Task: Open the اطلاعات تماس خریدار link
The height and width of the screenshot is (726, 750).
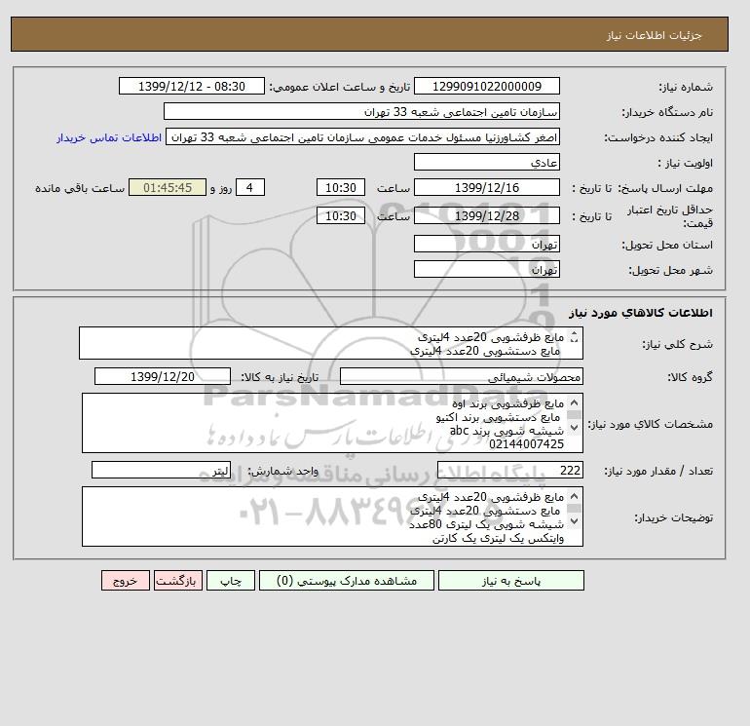Action: coord(108,137)
